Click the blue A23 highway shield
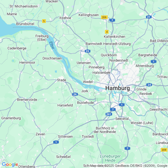 click(x=87, y=51)
